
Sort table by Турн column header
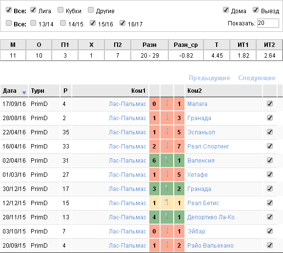[x=38, y=90]
